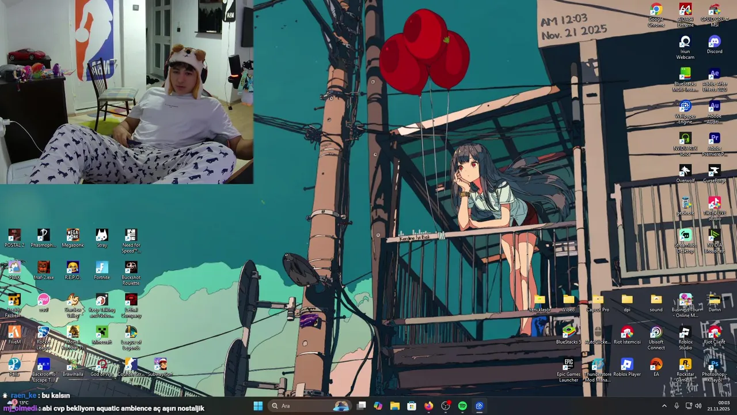Image resolution: width=737 pixels, height=415 pixels.
Task: Open the God of War shortcut
Action: [x=102, y=367]
